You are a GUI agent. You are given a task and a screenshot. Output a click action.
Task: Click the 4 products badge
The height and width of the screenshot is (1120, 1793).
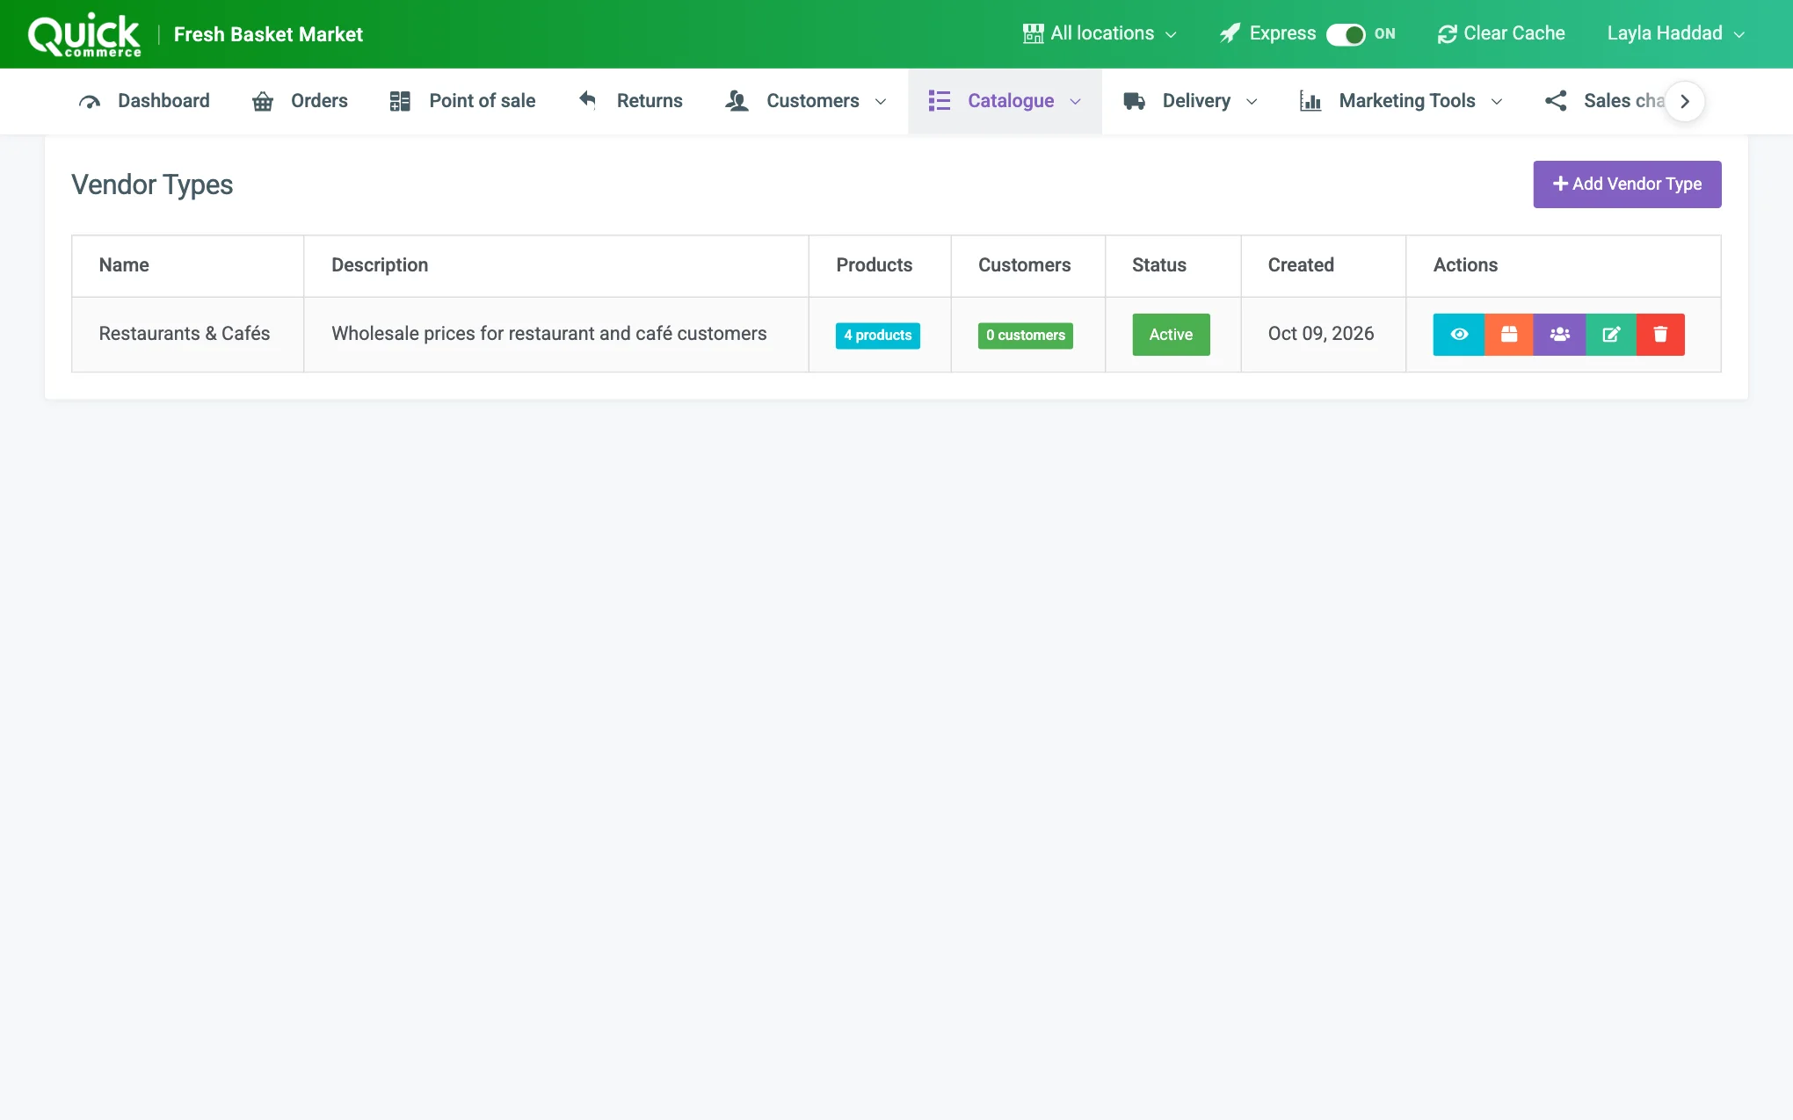[x=877, y=336]
